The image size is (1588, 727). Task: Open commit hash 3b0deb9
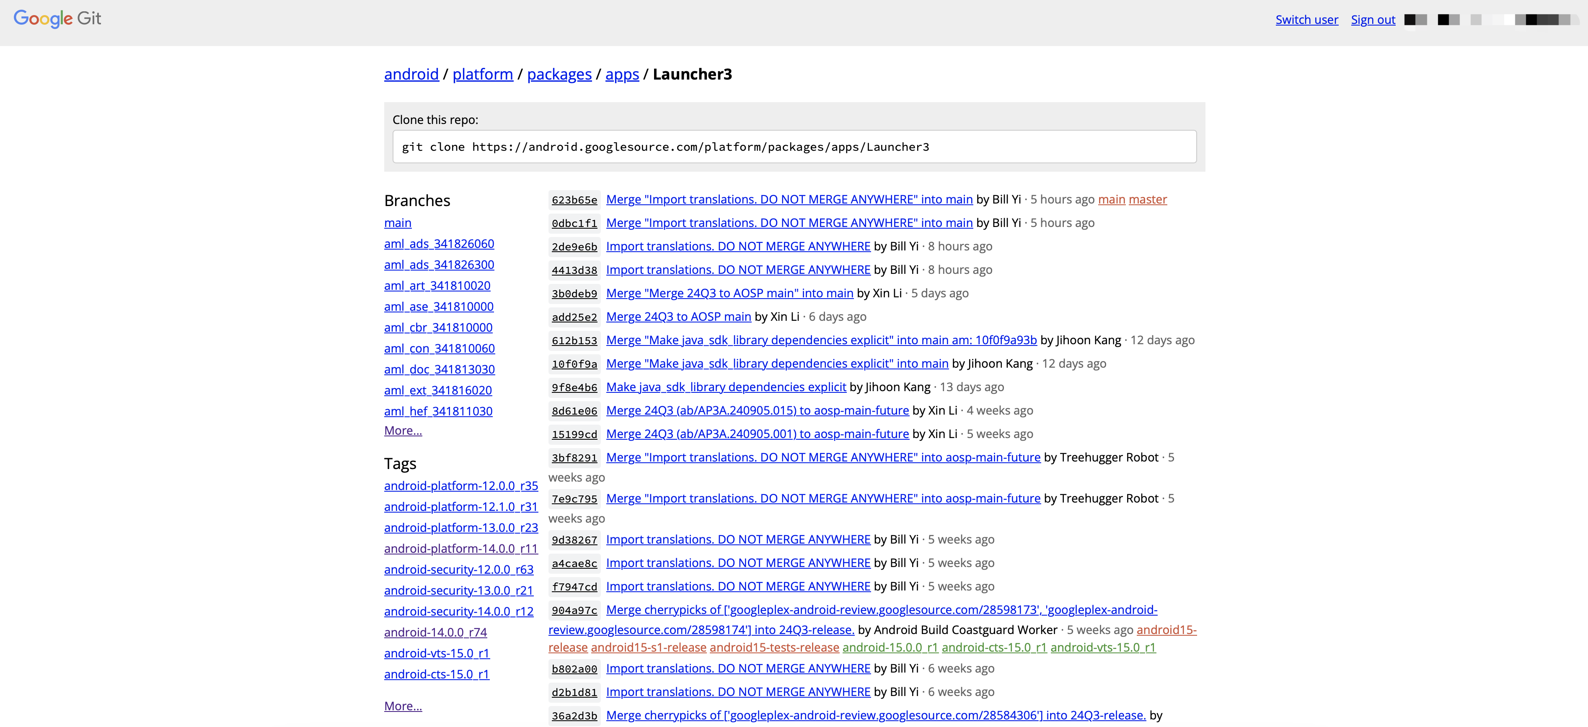(x=574, y=293)
